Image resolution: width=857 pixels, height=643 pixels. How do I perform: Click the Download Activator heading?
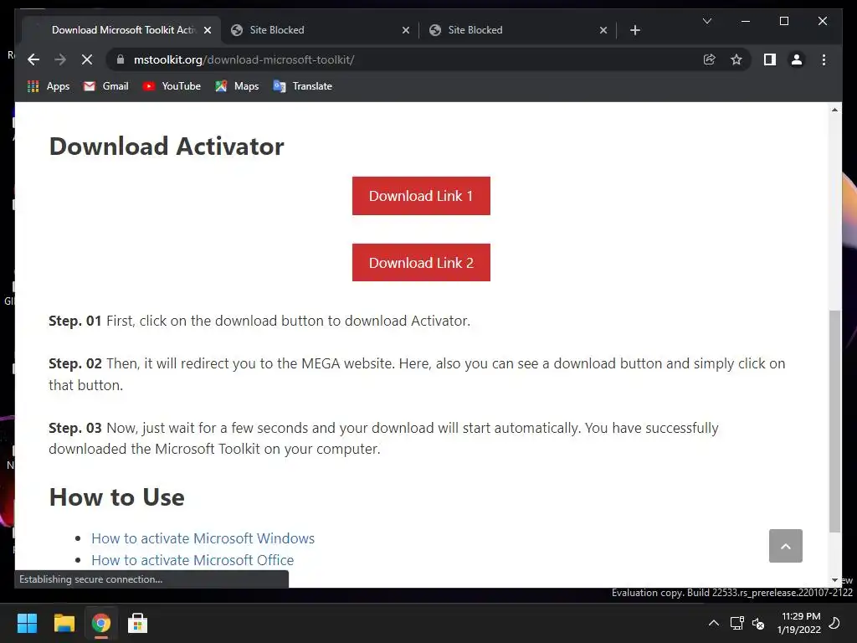pos(167,147)
